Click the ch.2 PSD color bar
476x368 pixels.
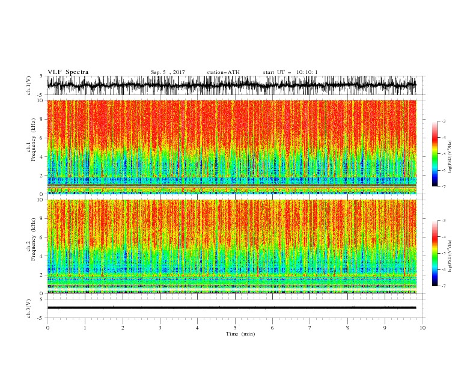point(435,253)
